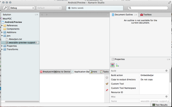Click the Items saved status message
This screenshot has width=172, height=107.
click(77, 8)
